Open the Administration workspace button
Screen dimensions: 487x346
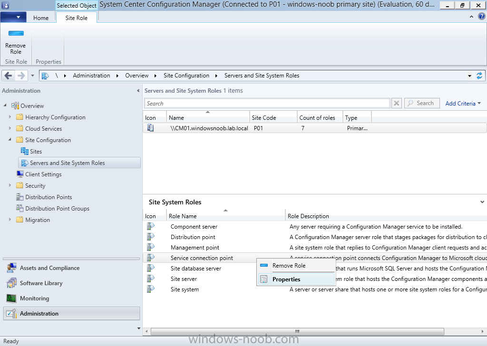click(72, 313)
